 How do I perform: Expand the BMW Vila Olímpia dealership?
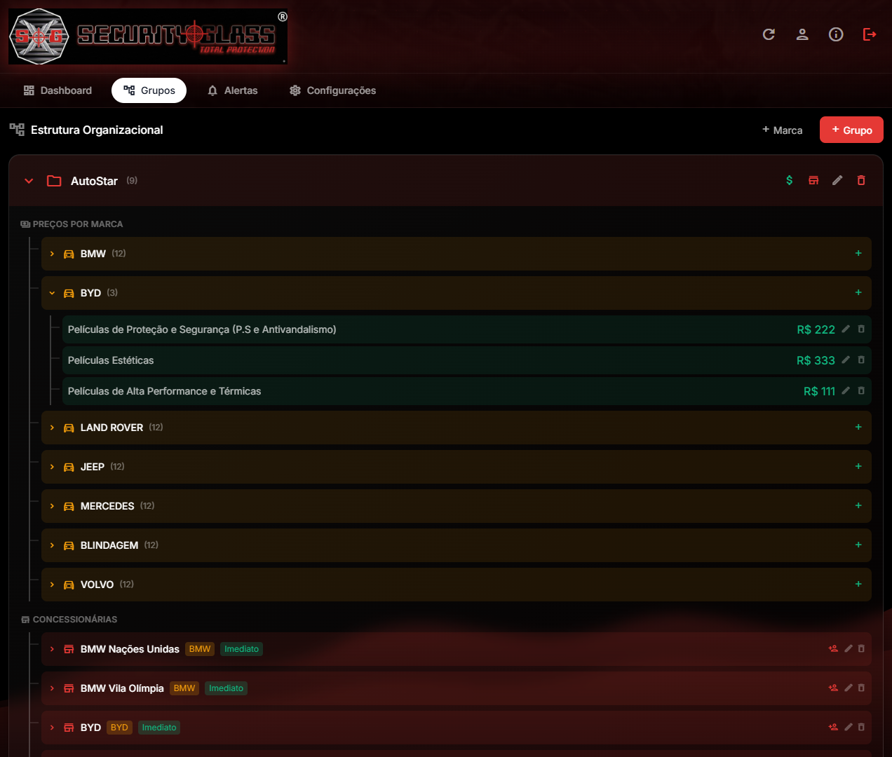pos(52,688)
